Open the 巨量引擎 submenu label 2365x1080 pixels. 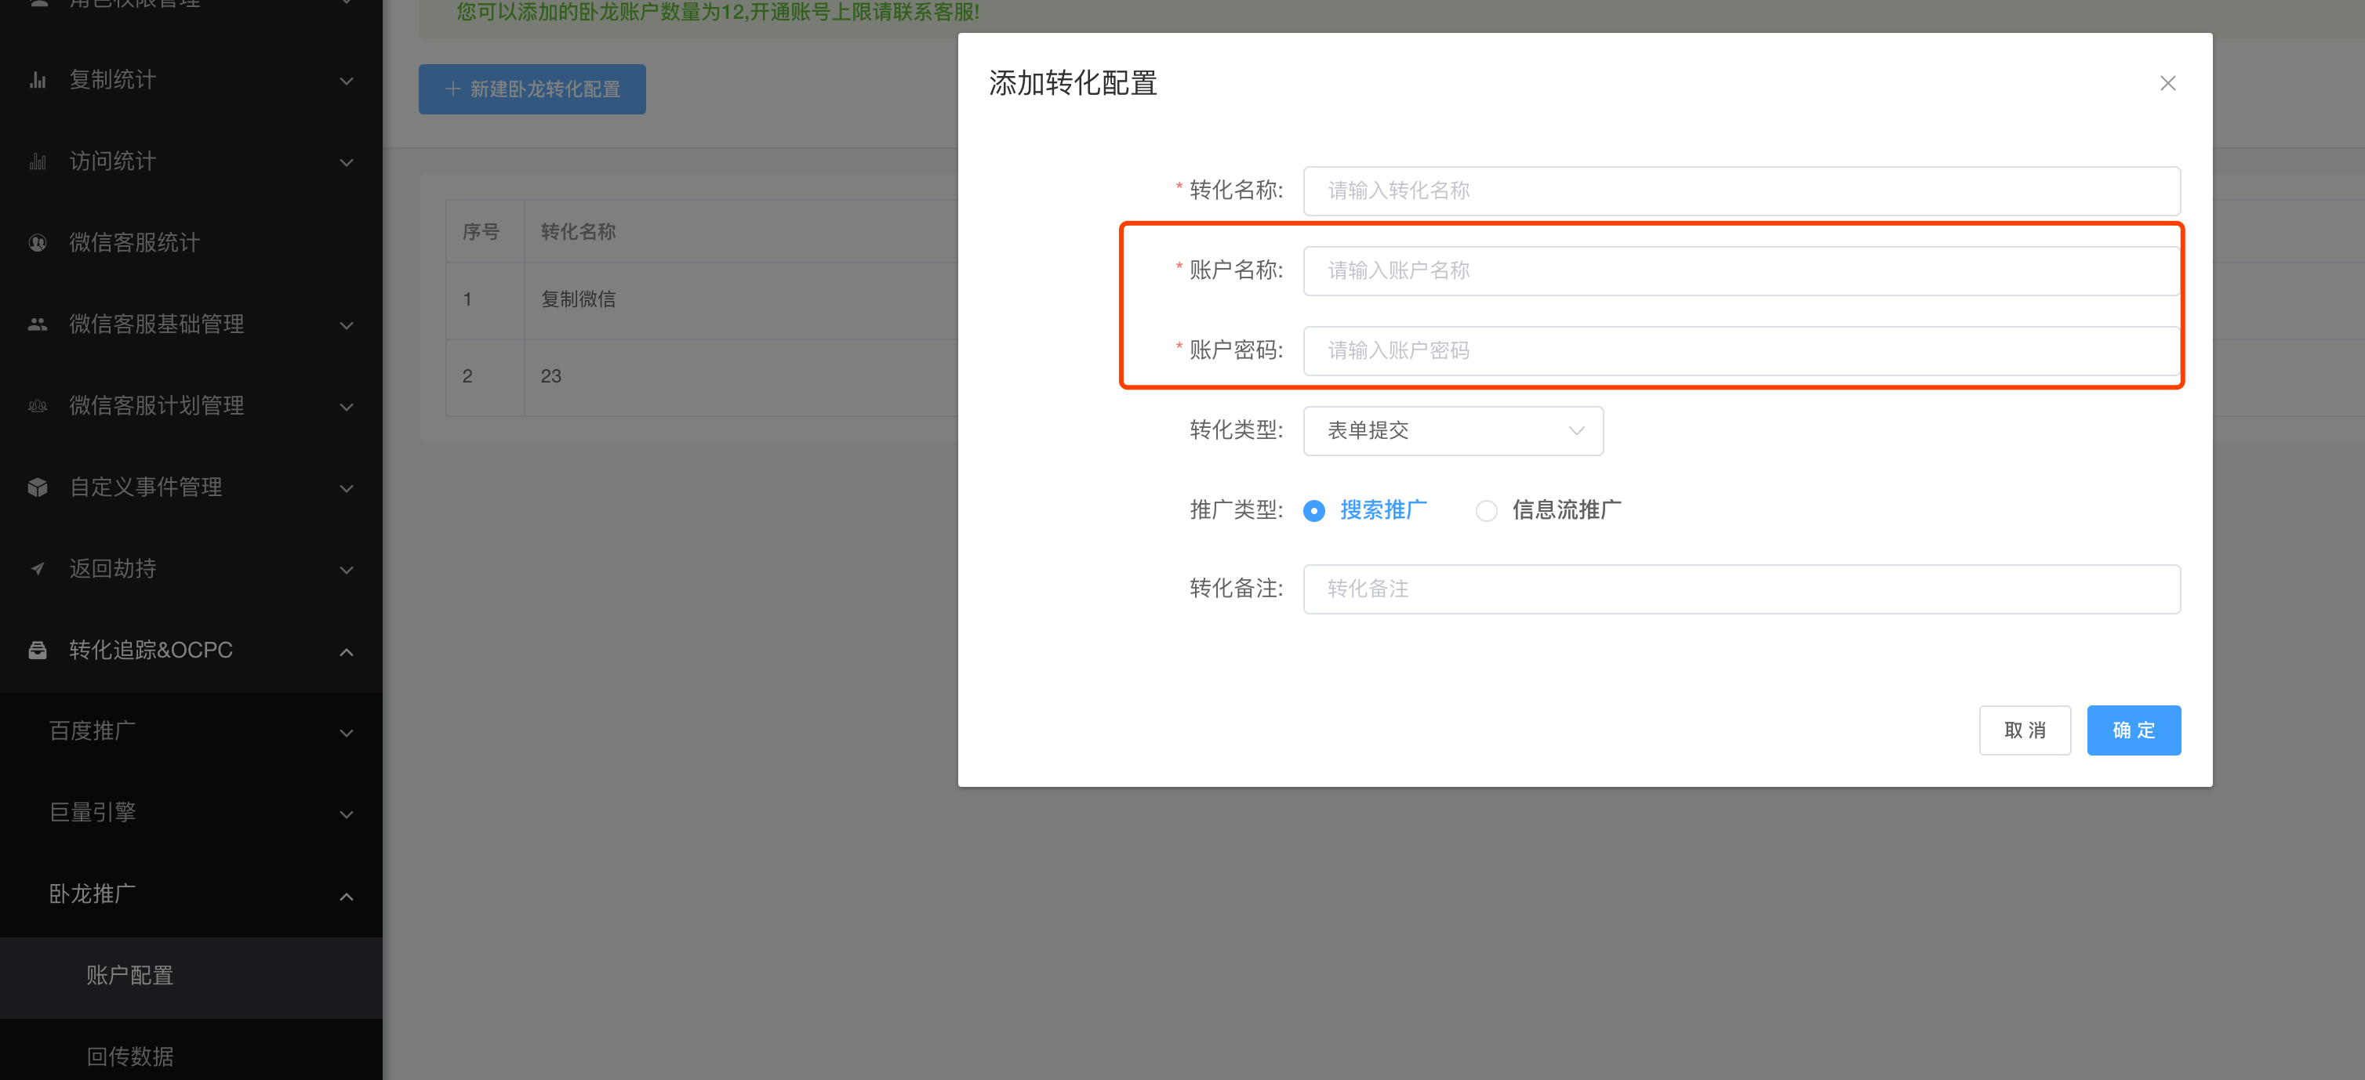[x=92, y=813]
